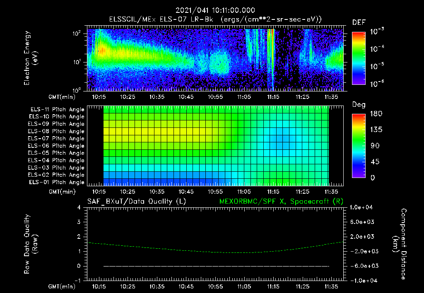The width and height of the screenshot is (424, 293).
Task: Click the 2.0e+03 right axis value
Action: coord(362,236)
